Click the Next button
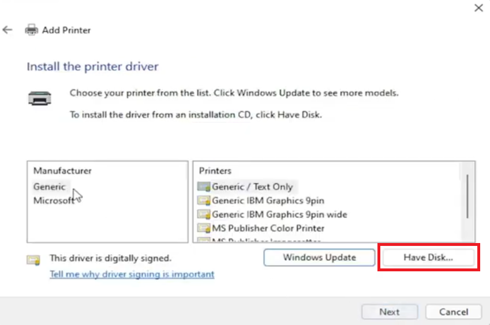 [390, 312]
